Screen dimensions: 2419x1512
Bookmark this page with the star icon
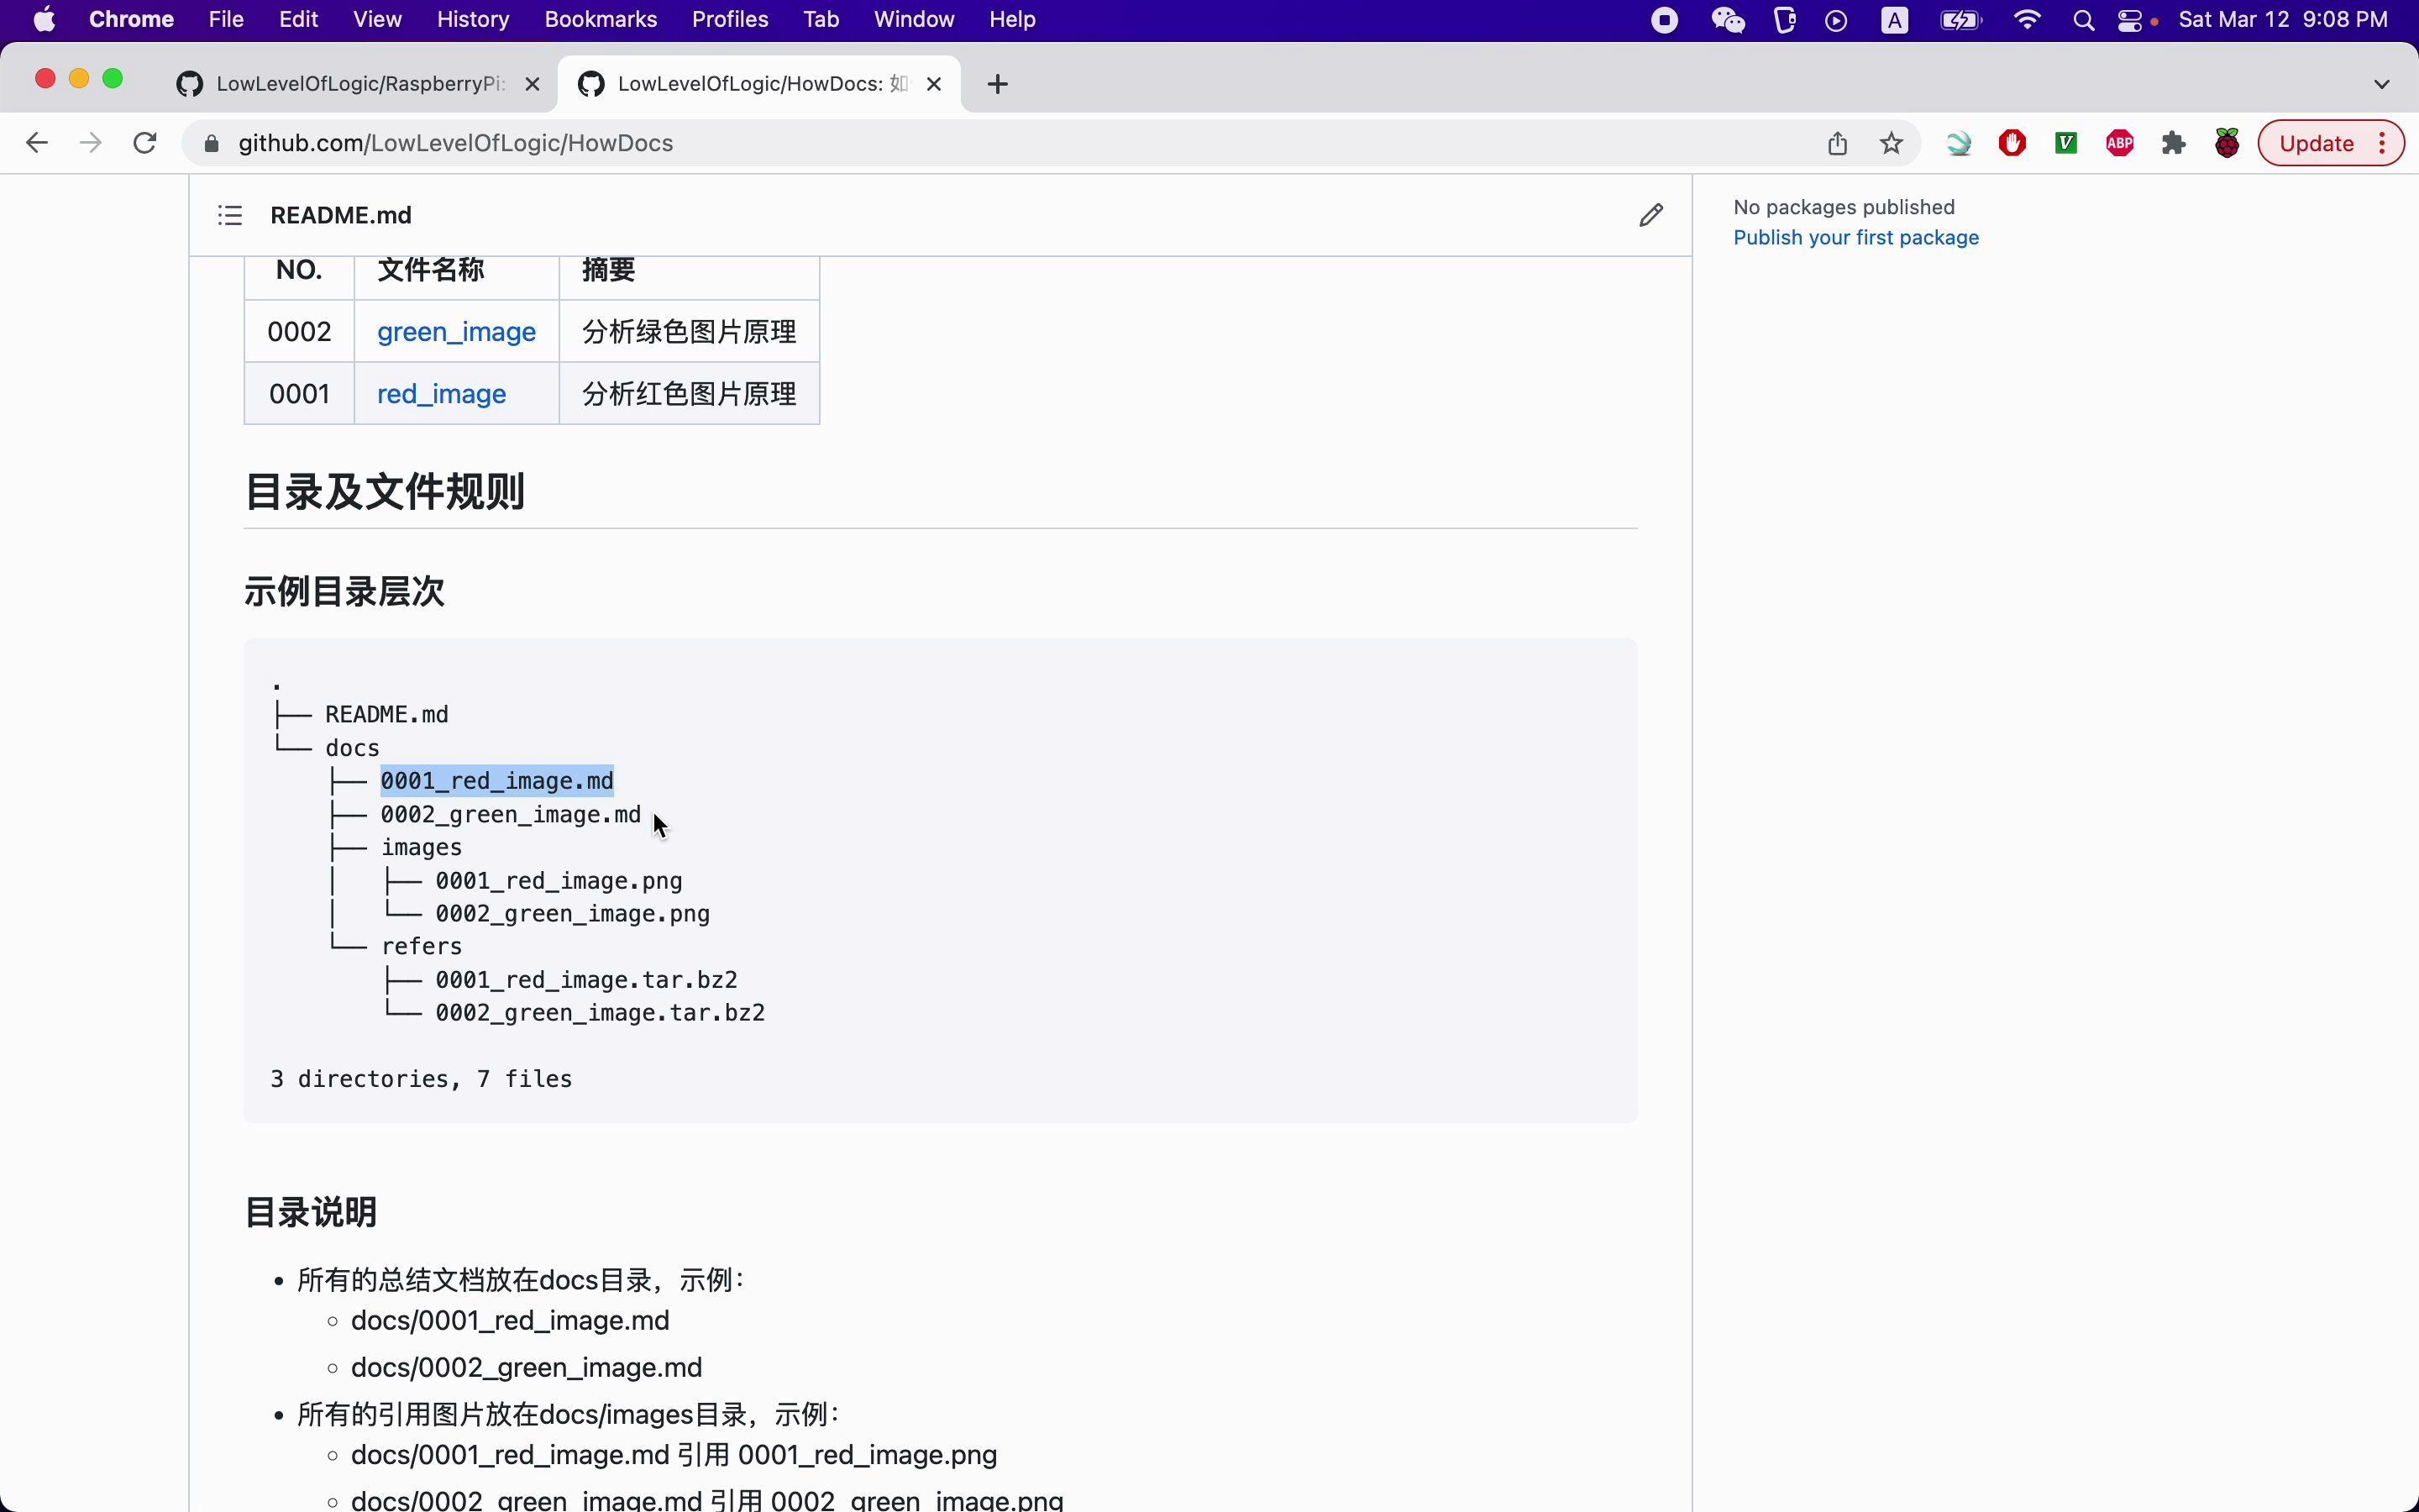point(1890,143)
